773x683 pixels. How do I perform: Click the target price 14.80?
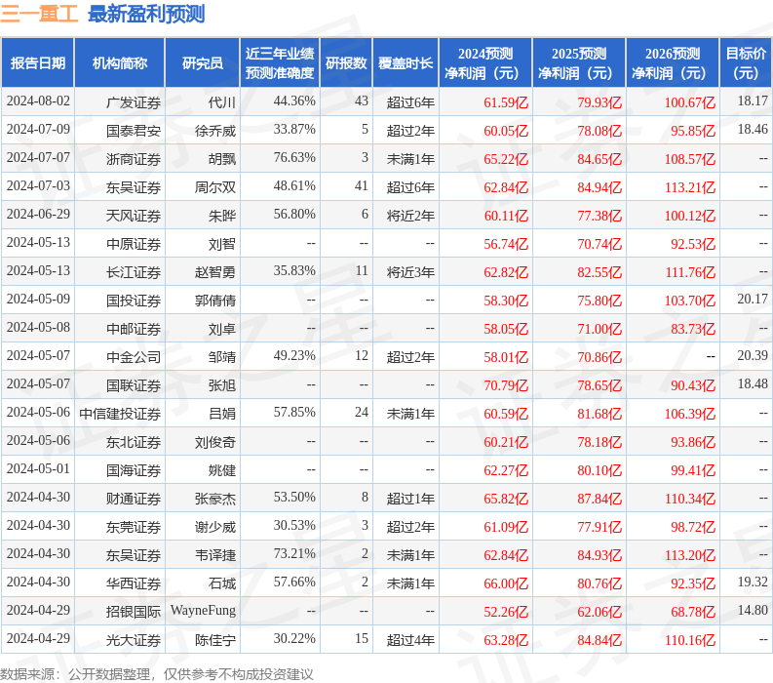(x=753, y=610)
